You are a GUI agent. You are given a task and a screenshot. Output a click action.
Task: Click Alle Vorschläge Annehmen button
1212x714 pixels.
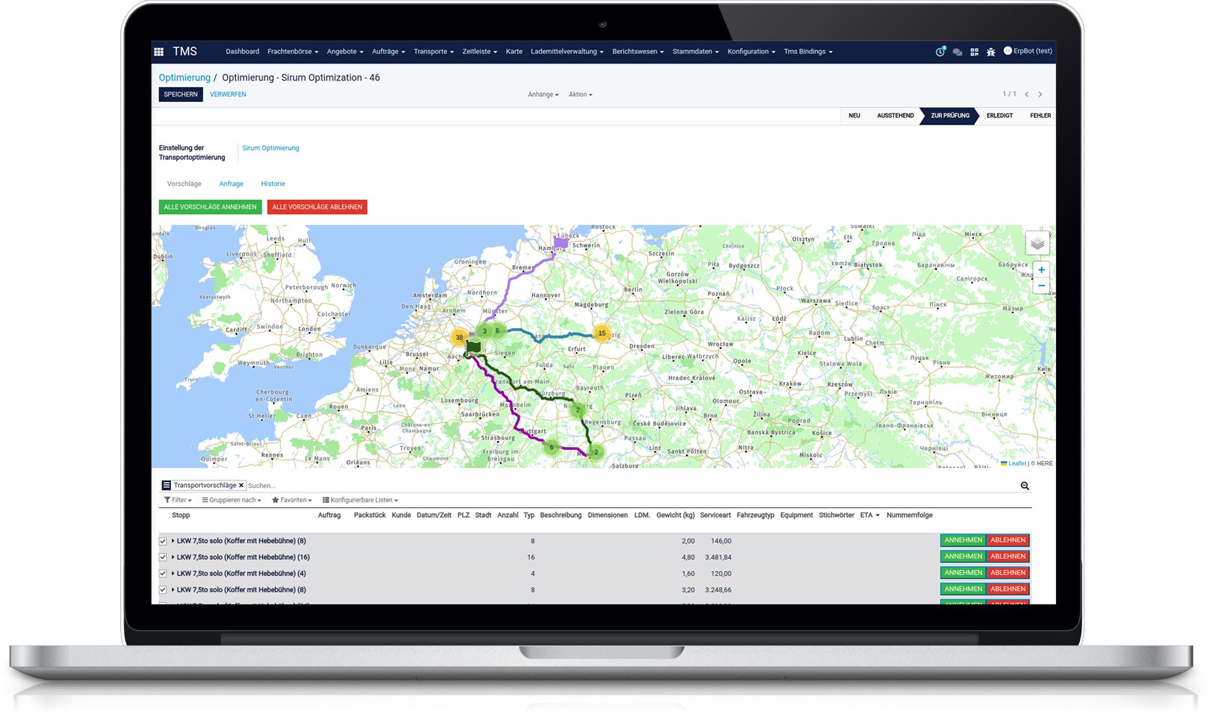click(210, 207)
